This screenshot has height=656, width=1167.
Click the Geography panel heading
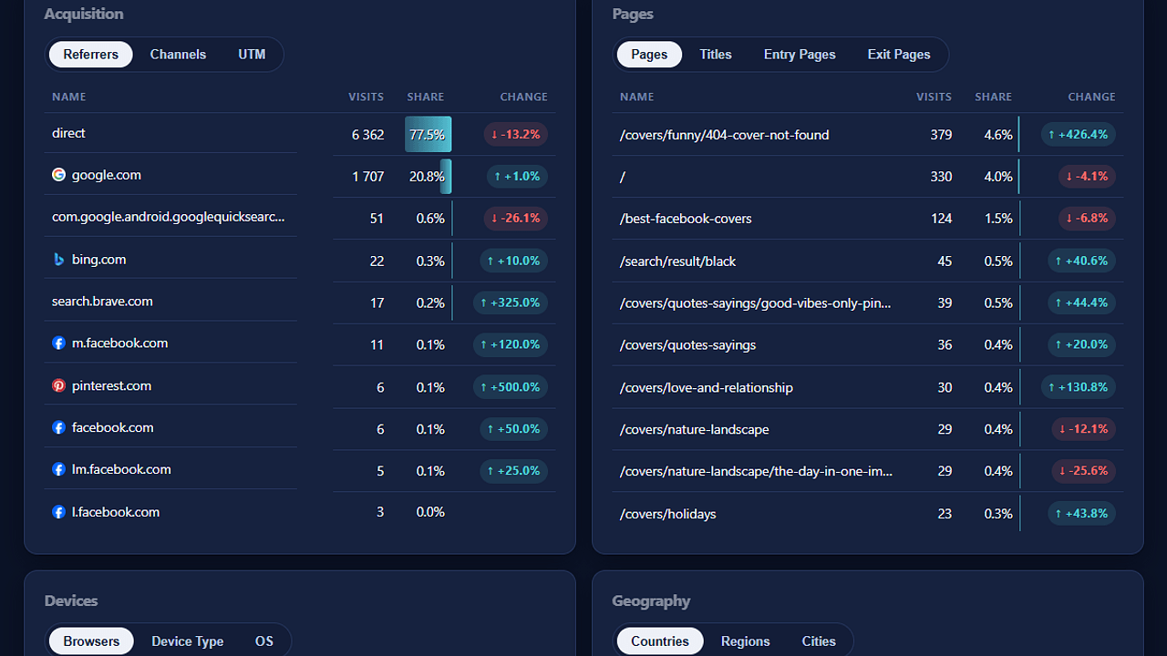tap(651, 600)
